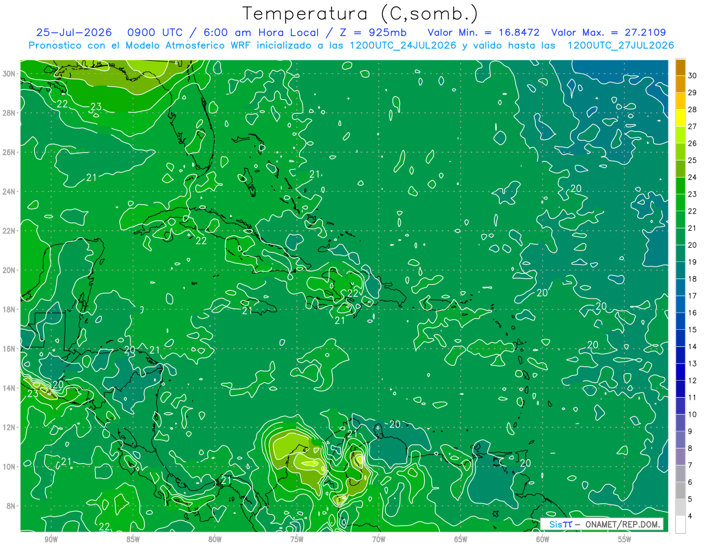Viewport: 708px width, 547px height.
Task: Click the '25' label on the color bar
Action: tap(693, 160)
